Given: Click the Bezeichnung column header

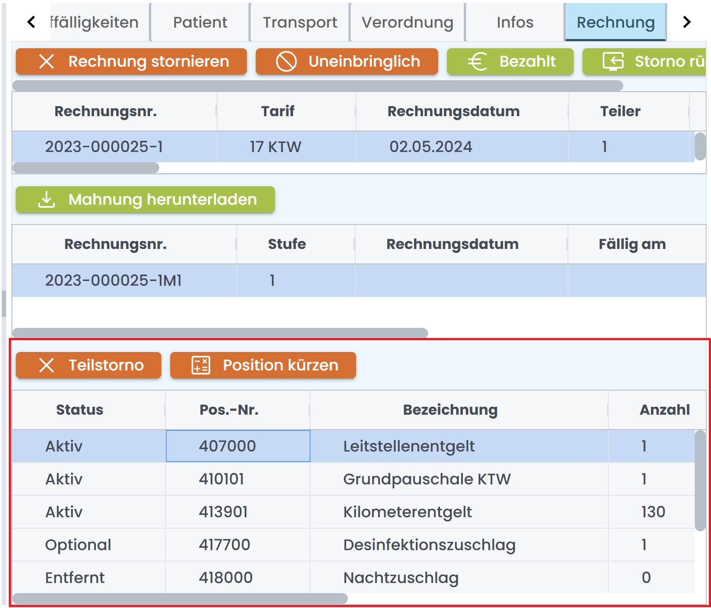Looking at the screenshot, I should click(450, 410).
